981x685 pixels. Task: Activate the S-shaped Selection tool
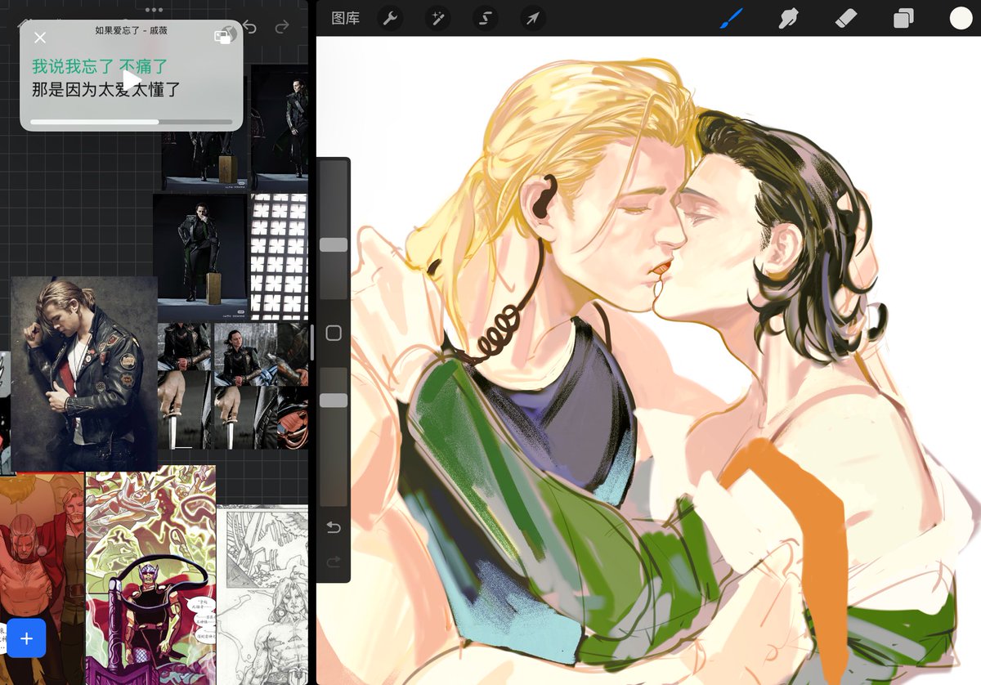click(x=485, y=18)
